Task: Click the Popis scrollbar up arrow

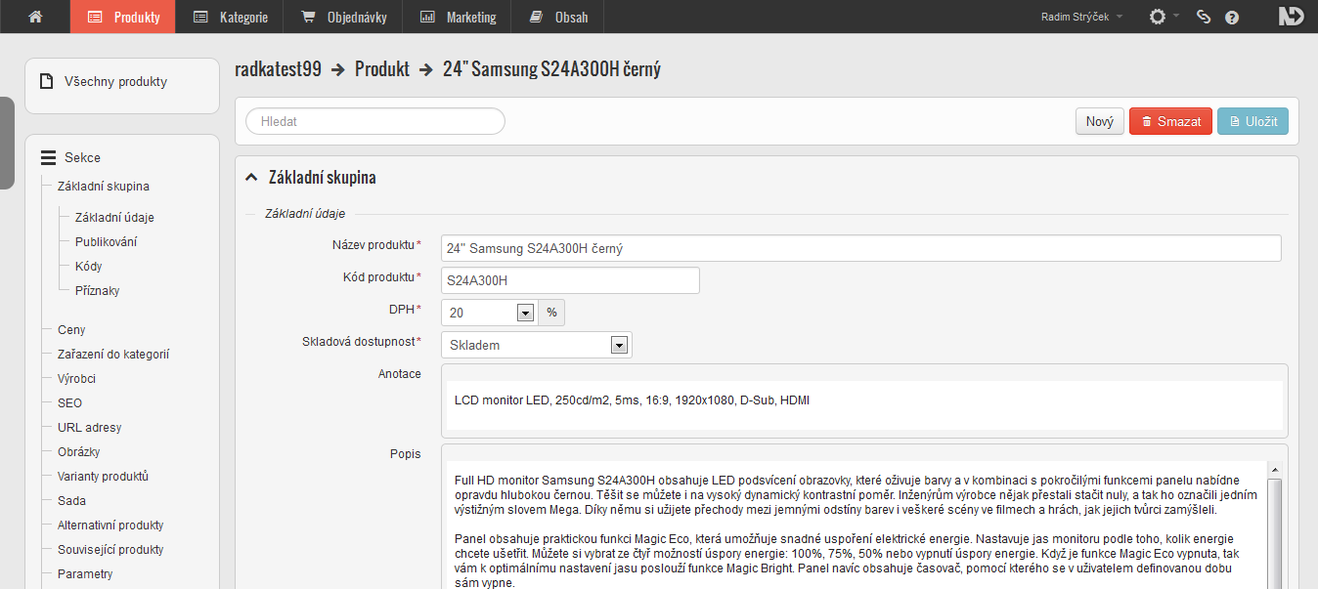Action: [x=1274, y=471]
